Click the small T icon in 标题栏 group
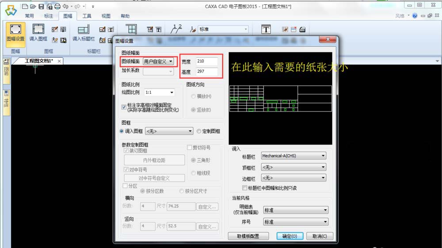This screenshot has width=442, height=248. (x=111, y=29)
